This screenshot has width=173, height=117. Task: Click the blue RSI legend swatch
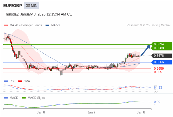click(6, 81)
